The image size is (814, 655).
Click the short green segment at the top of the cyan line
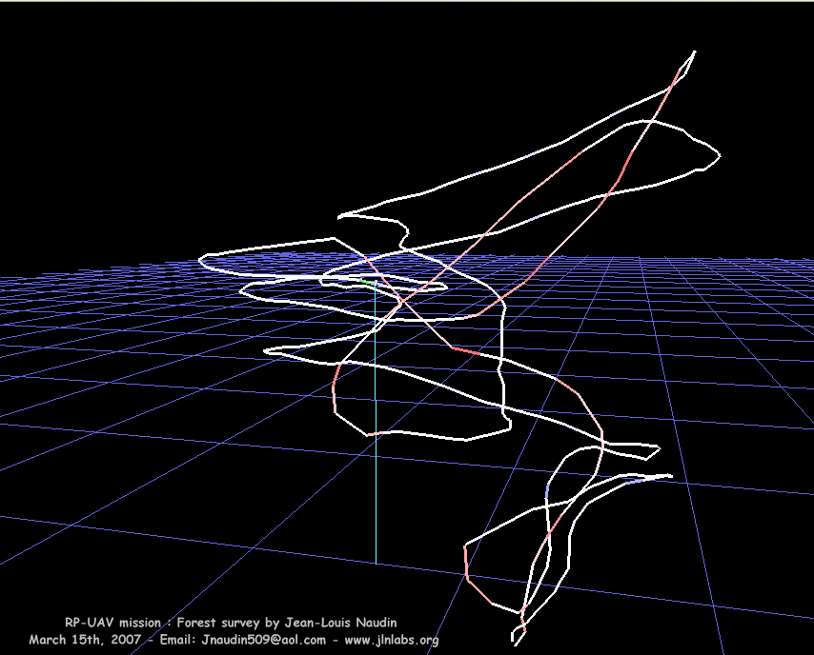[x=368, y=282]
